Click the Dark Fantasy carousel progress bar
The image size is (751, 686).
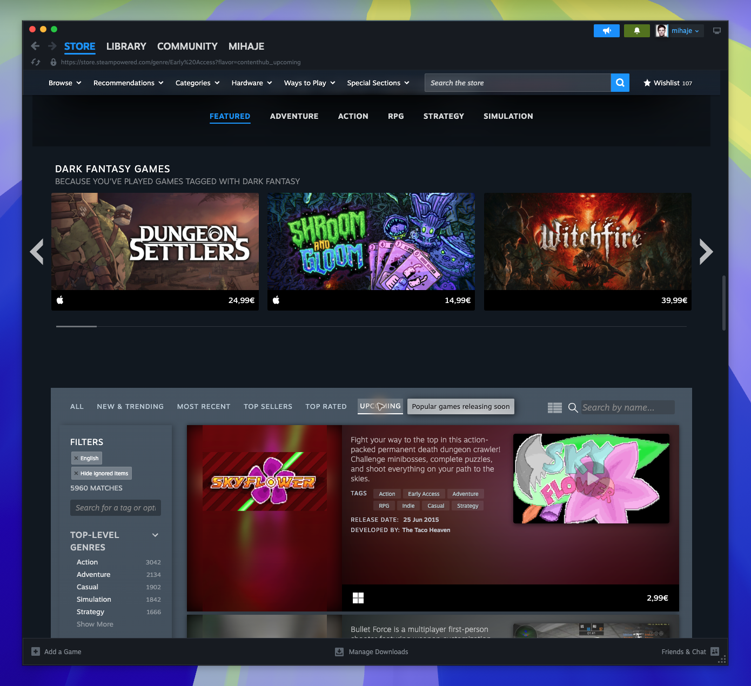(x=372, y=326)
